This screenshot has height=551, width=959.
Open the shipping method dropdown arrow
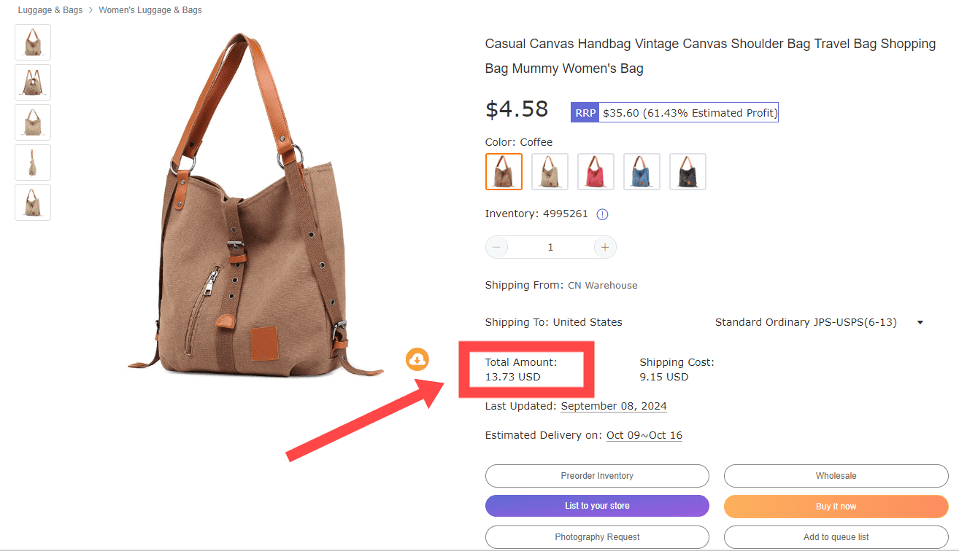pos(920,322)
